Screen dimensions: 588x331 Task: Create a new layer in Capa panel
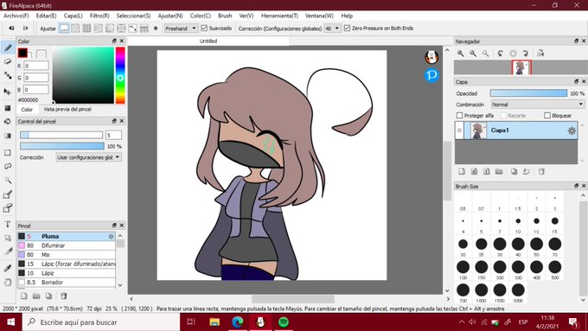tap(462, 172)
